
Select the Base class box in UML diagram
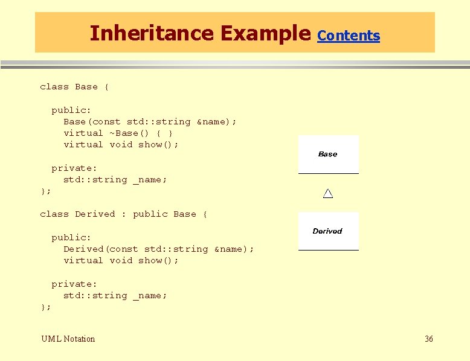point(329,155)
